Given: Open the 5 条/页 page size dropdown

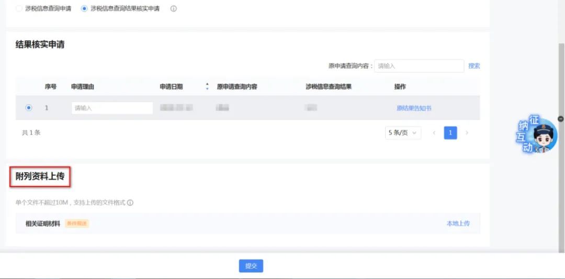Looking at the screenshot, I should pyautogui.click(x=403, y=133).
